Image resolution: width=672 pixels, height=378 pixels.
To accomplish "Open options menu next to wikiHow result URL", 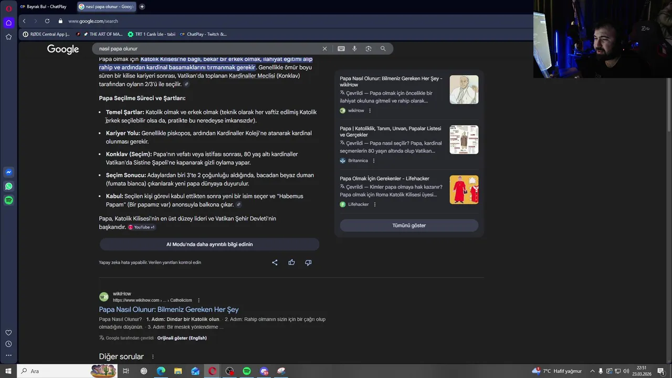I will (x=198, y=300).
